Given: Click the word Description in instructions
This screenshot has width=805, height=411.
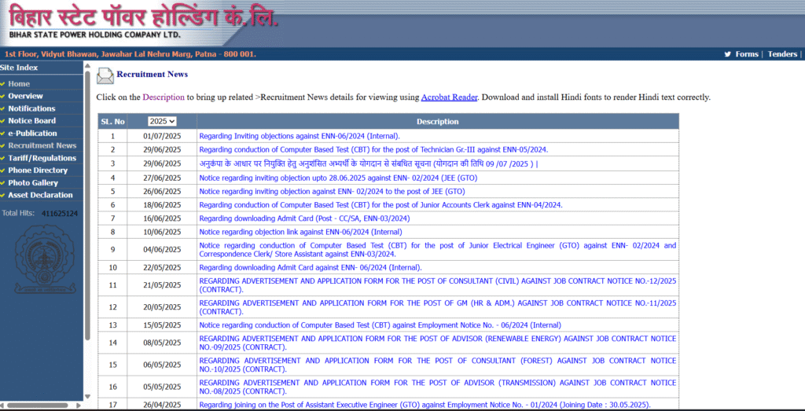Looking at the screenshot, I should click(x=164, y=97).
